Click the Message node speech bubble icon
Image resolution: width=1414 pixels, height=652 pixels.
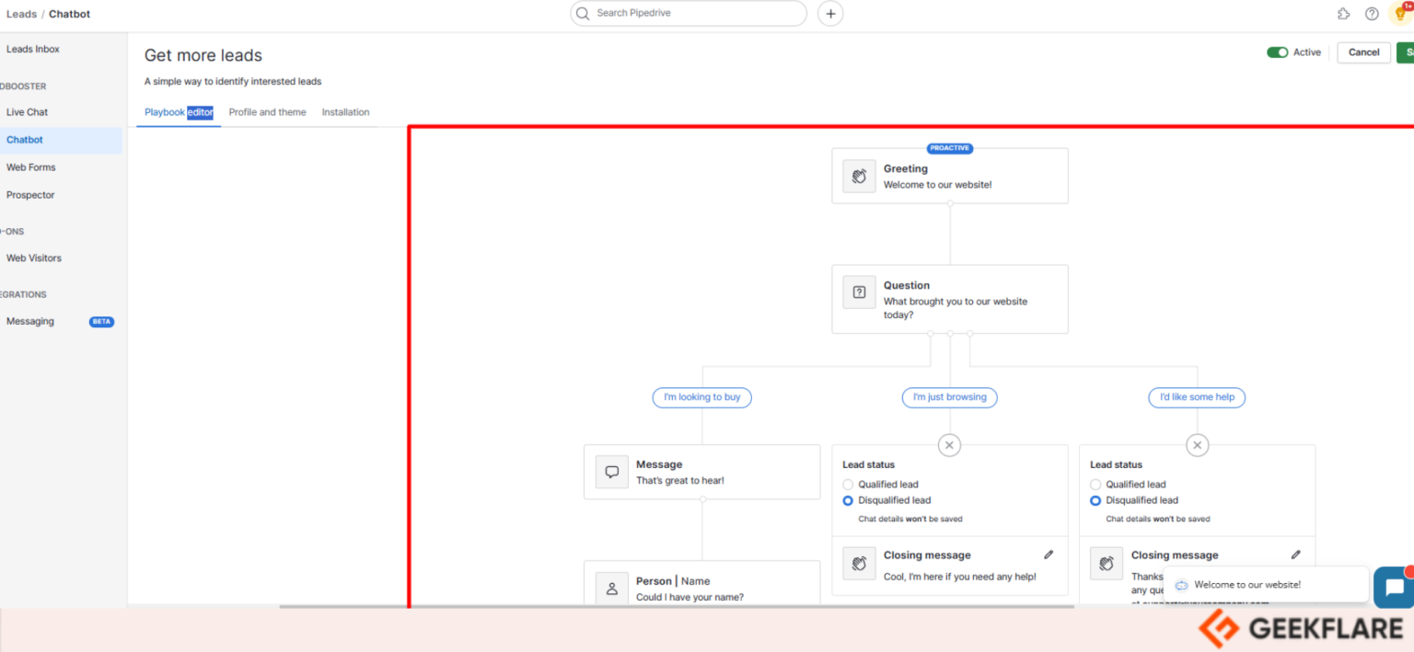pyautogui.click(x=611, y=473)
